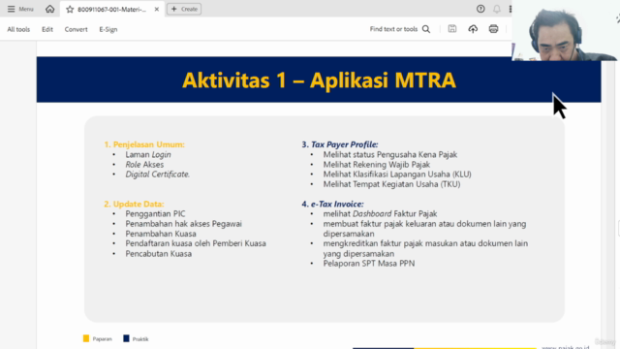Click Melihat status Pengusaha Kena Pajak

pyautogui.click(x=390, y=155)
